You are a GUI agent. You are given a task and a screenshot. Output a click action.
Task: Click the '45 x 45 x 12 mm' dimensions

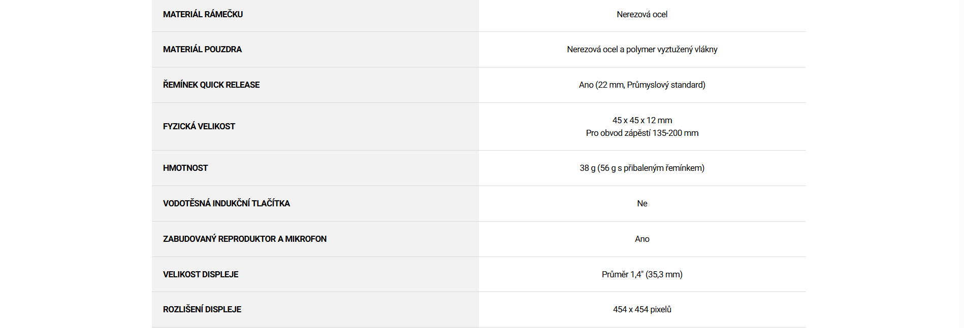click(642, 120)
